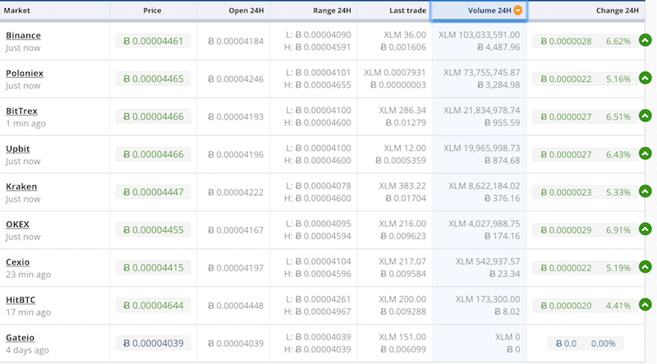
Task: Click Upbit change percentage 6.43%
Action: (618, 155)
